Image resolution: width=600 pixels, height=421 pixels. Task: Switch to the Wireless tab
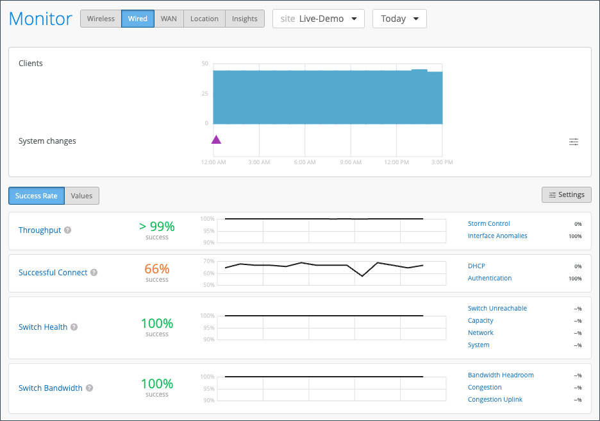pos(101,19)
